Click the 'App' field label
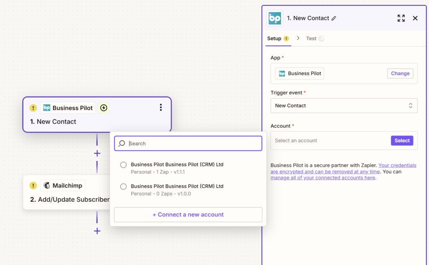Viewport: 429px width, 265px height. 275,58
